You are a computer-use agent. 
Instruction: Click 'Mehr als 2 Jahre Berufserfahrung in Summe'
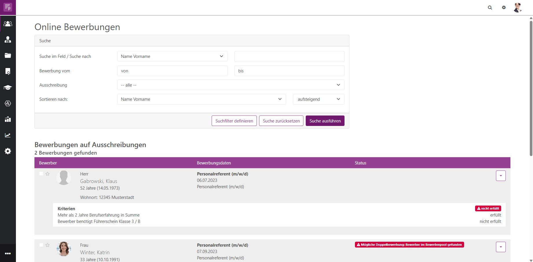coord(98,215)
